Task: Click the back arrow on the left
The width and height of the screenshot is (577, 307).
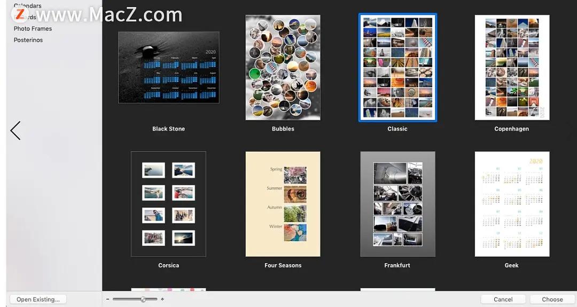Action: [x=15, y=130]
